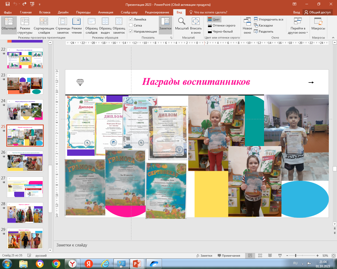Uncheck the Направляющие checkbox
The image size is (337, 269).
coord(131,32)
